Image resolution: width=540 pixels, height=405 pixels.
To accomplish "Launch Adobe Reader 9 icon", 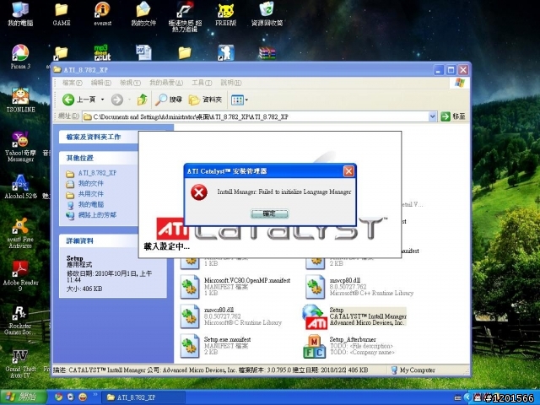I will click(x=20, y=277).
